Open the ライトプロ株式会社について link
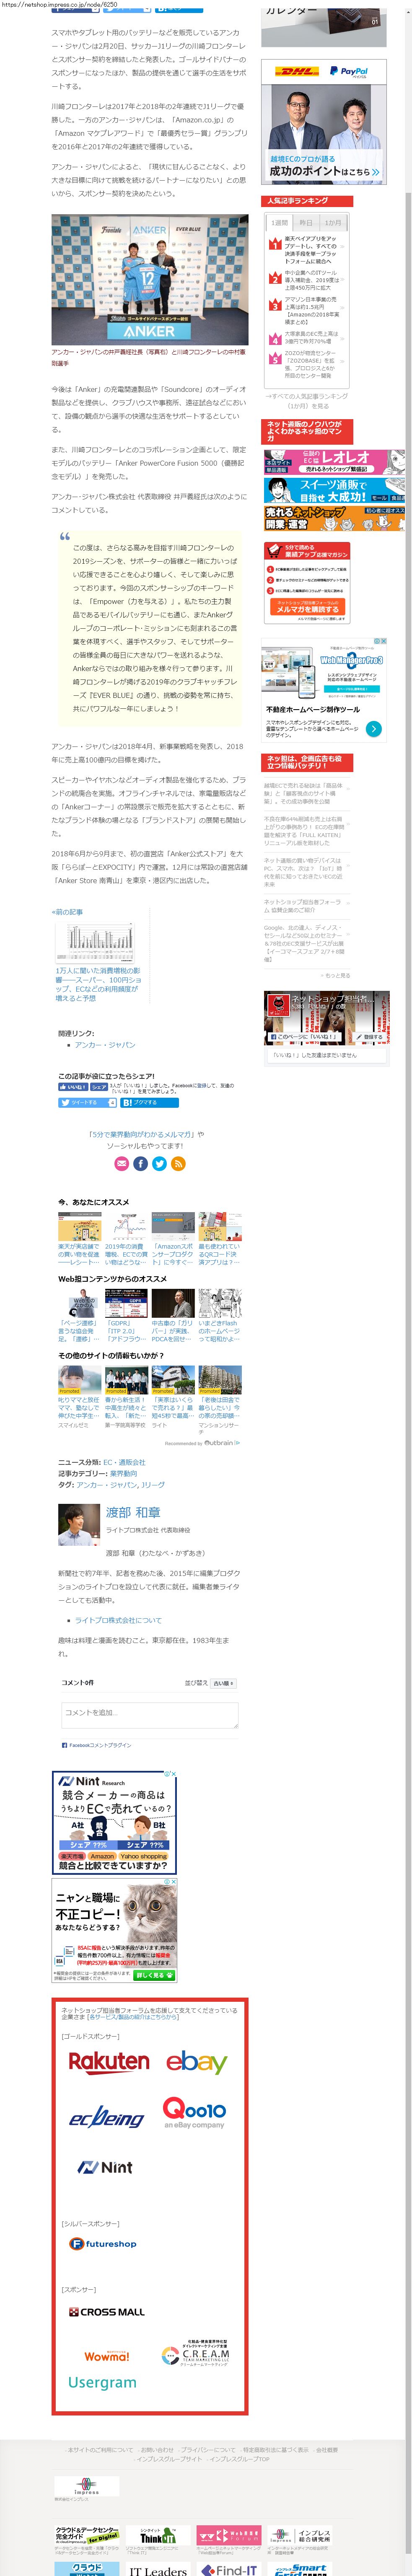Image resolution: width=412 pixels, height=2576 pixels. click(x=118, y=1620)
